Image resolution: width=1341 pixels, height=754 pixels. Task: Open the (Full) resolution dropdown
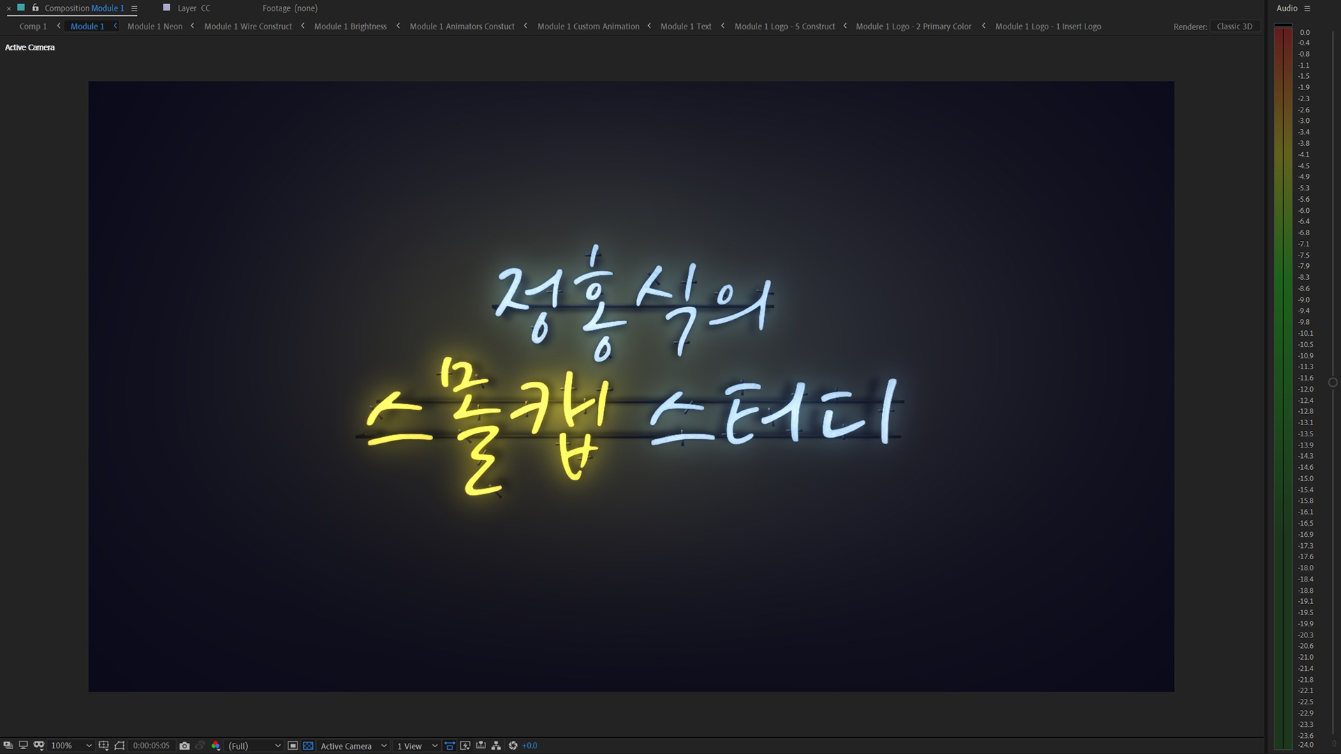254,746
